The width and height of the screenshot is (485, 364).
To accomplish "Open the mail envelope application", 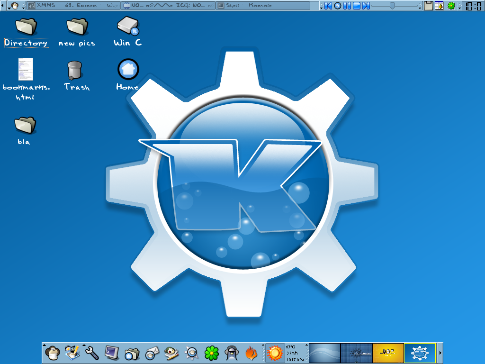I will 152,354.
